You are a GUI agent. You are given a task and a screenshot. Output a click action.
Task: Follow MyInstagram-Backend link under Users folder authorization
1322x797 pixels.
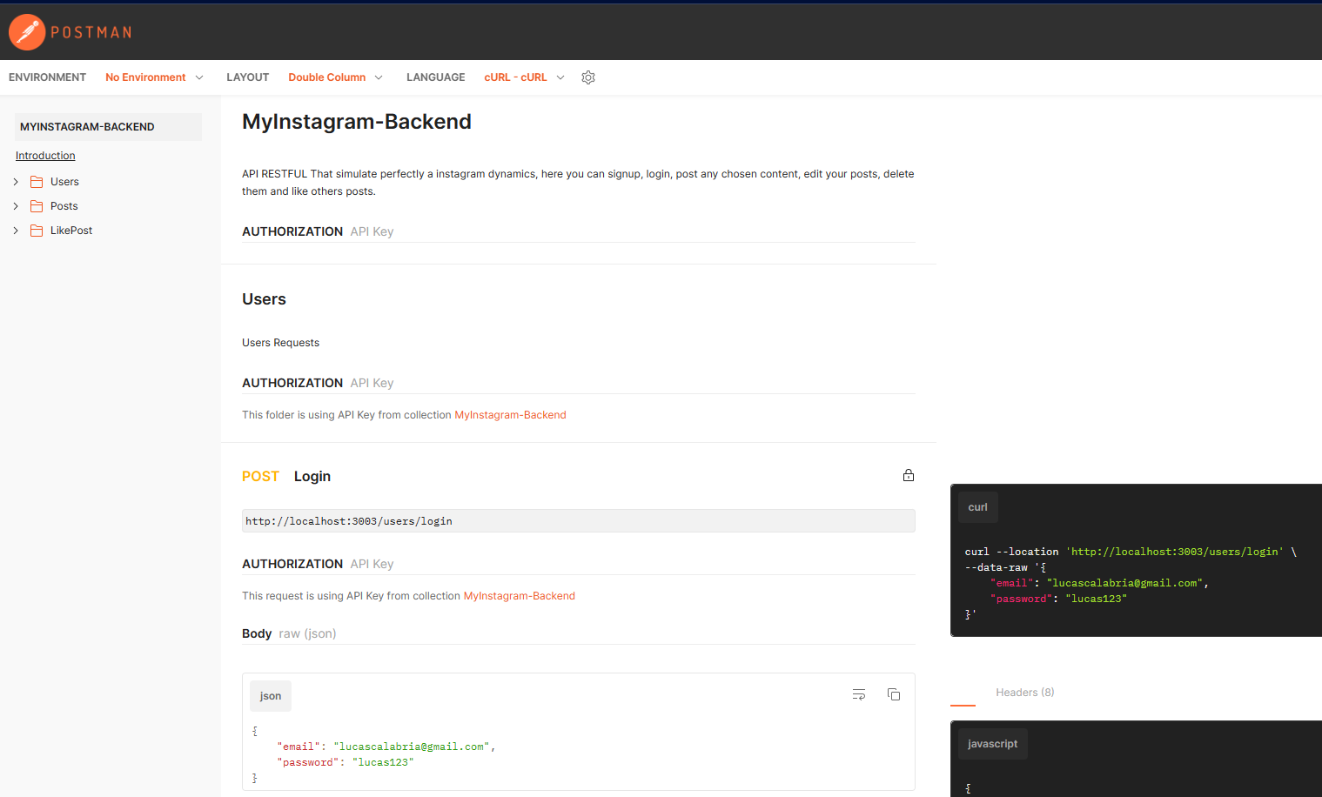click(x=510, y=415)
